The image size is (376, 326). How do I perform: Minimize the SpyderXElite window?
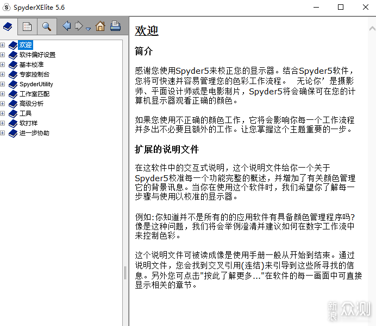(x=316, y=7)
